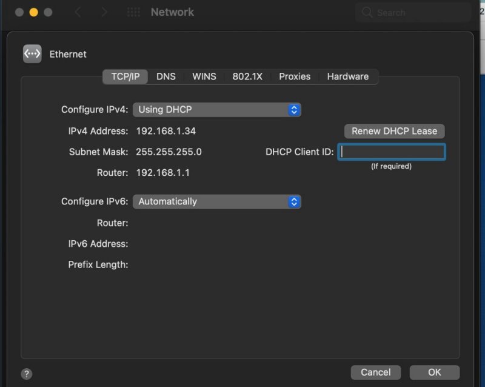485x387 pixels.
Task: Focus the DHCP Client ID field
Action: pos(392,152)
